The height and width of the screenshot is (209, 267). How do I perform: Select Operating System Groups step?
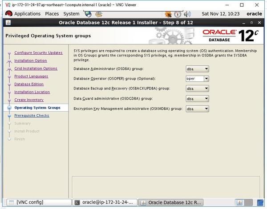pos(37,108)
